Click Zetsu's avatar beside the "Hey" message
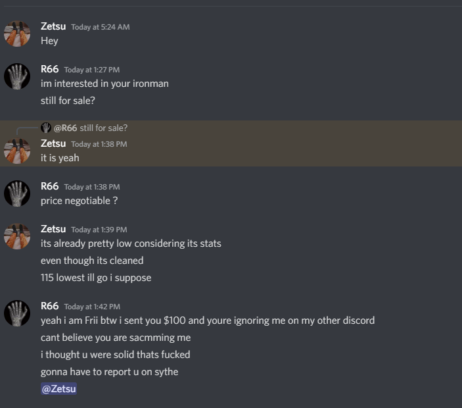This screenshot has width=462, height=408. [17, 34]
